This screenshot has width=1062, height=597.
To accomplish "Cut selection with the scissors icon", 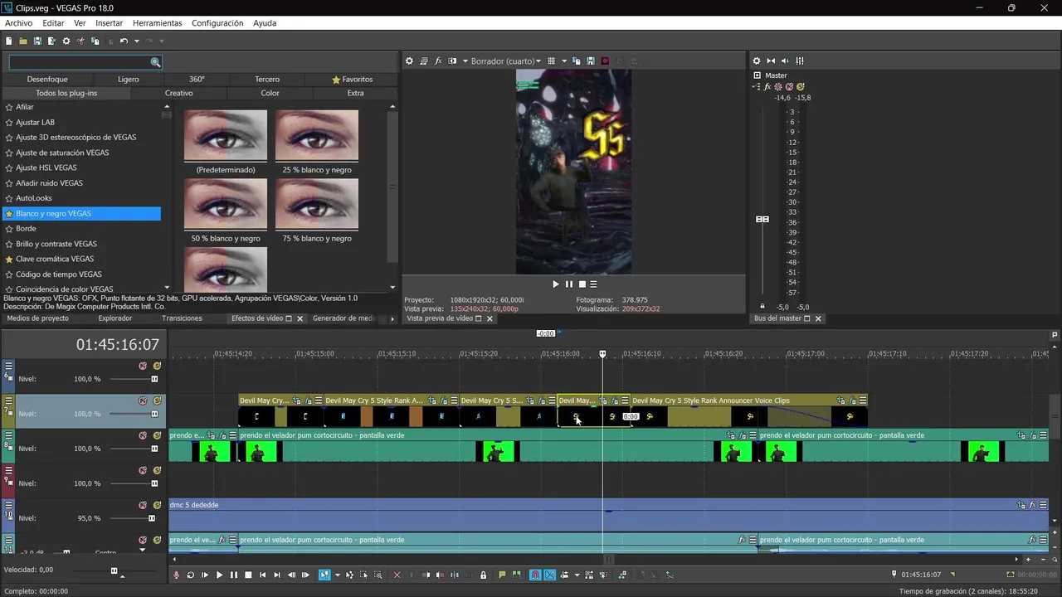I will (80, 41).
